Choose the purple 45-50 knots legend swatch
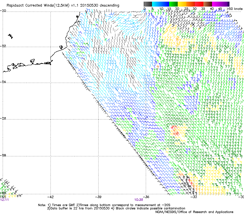 (x=225, y=4)
